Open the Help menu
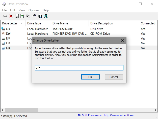 point(46,10)
